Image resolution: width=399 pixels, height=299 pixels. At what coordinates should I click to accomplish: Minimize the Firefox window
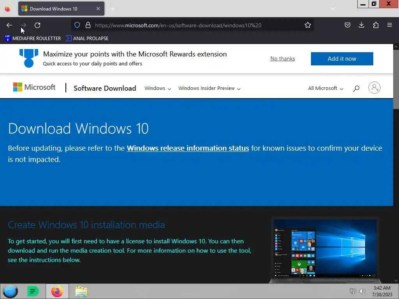pyautogui.click(x=363, y=4)
